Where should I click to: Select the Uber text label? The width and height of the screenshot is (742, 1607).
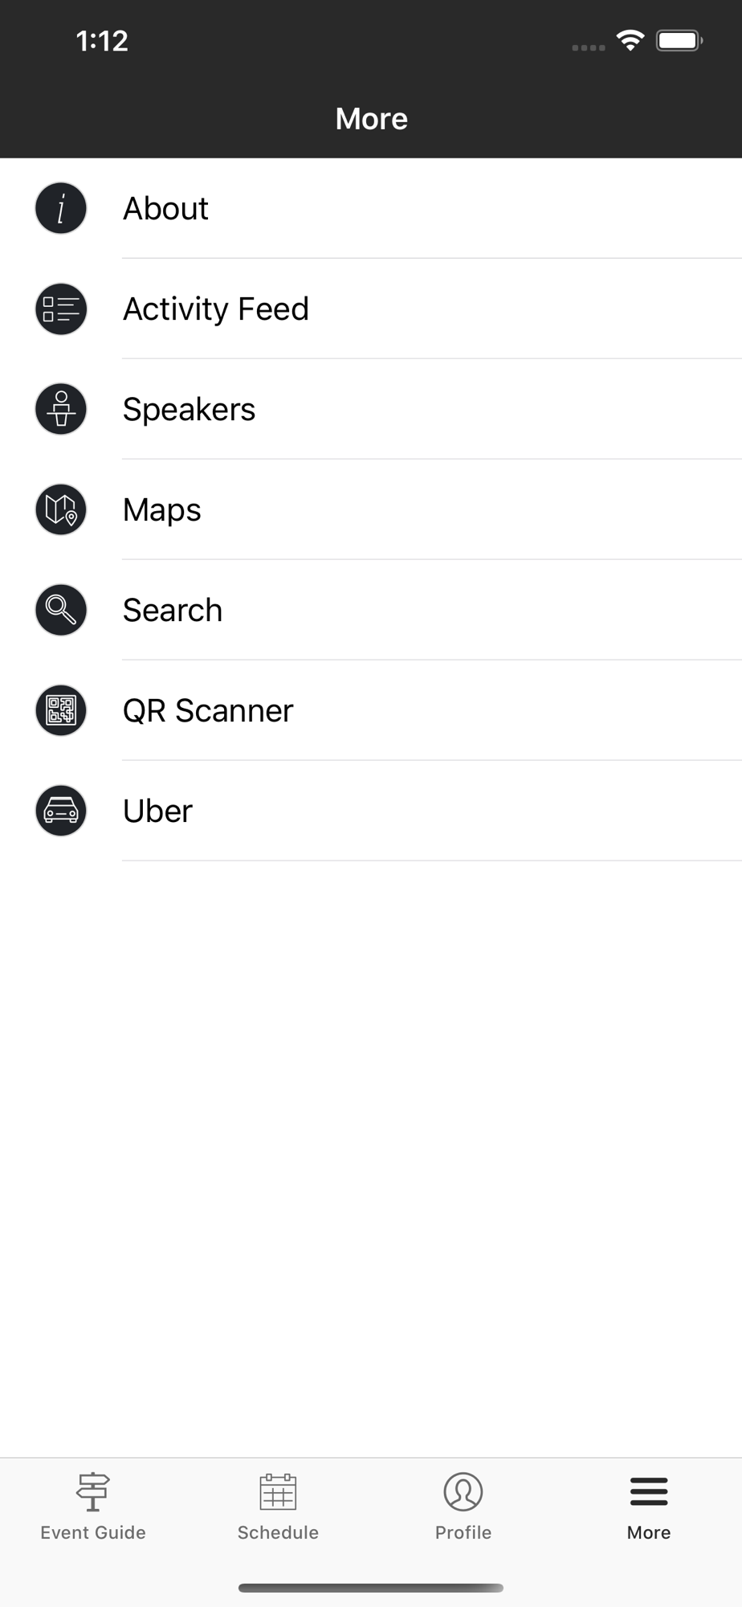(158, 812)
